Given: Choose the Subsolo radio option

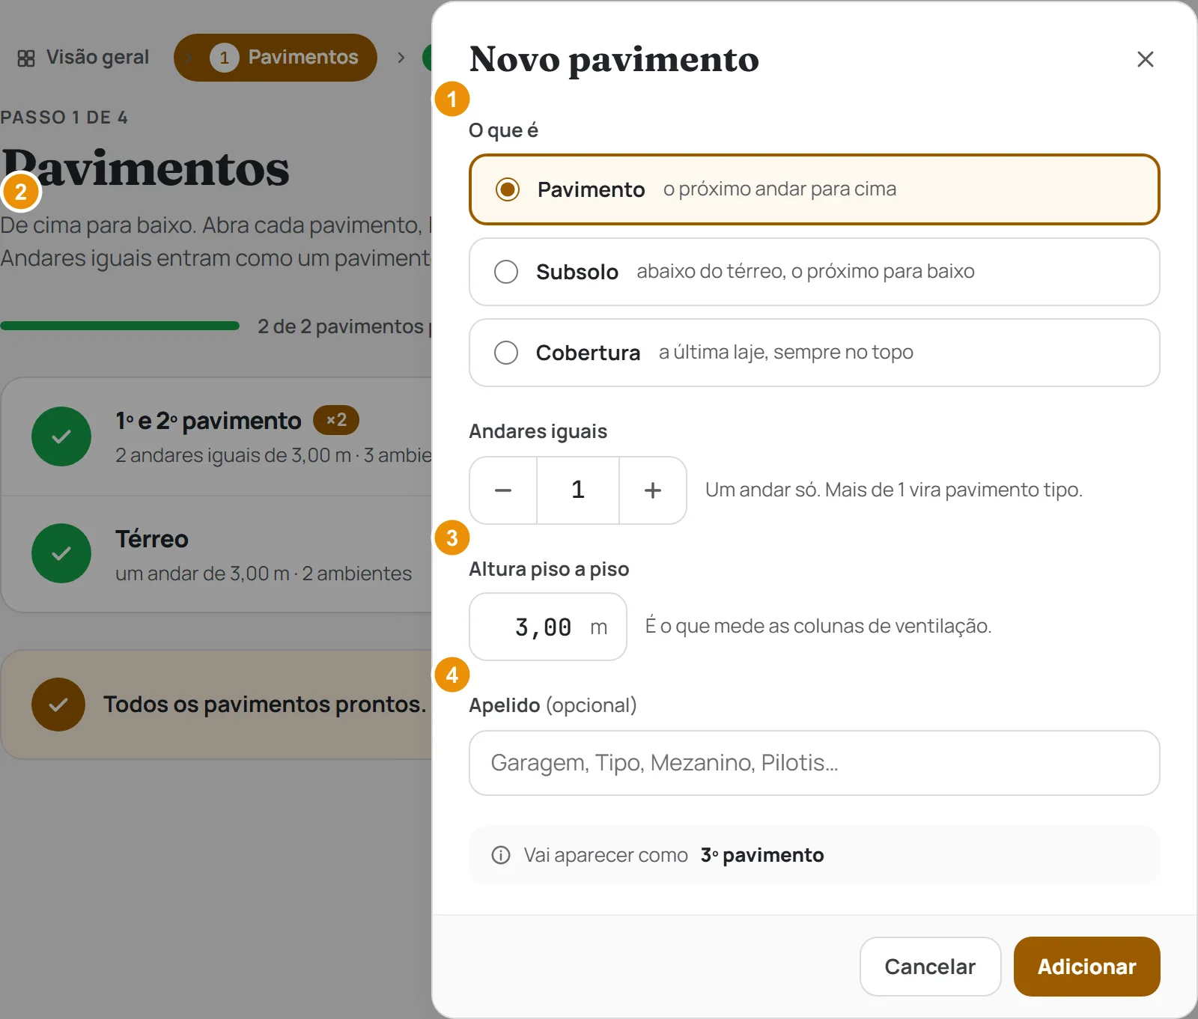Looking at the screenshot, I should pos(814,272).
